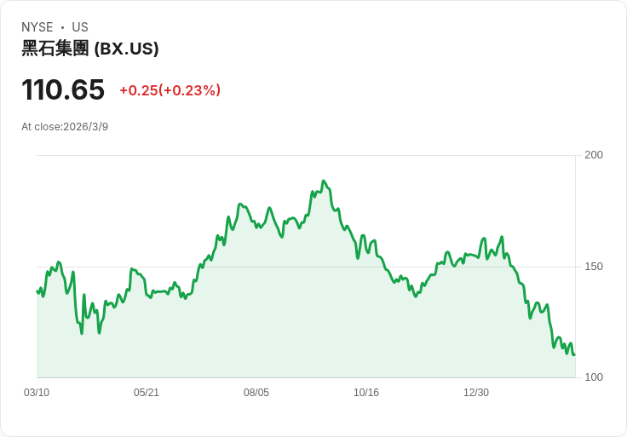Click the rightmost end of the price line
Image resolution: width=627 pixels, height=437 pixels.
coord(574,354)
